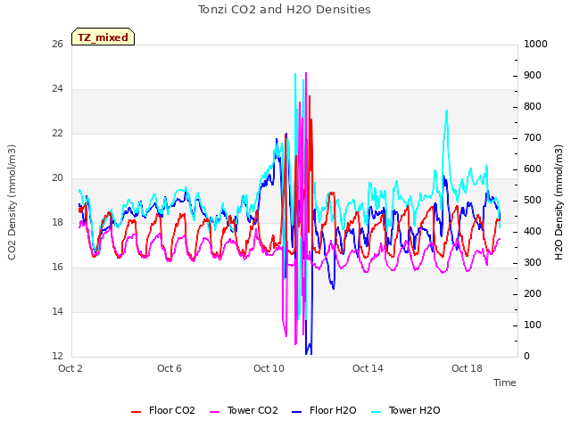This screenshot has width=571, height=428.
Task: Click the Floor CO2 legend entry
Action: pos(163,410)
